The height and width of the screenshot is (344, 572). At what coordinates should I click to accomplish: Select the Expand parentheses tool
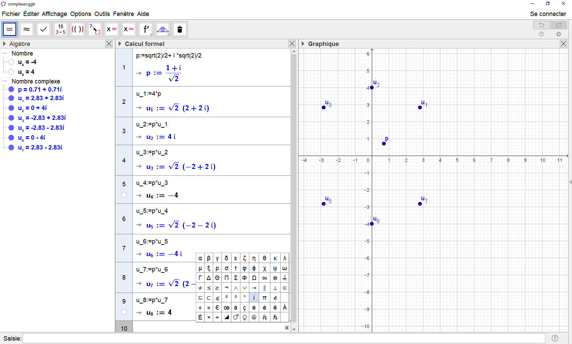78,29
